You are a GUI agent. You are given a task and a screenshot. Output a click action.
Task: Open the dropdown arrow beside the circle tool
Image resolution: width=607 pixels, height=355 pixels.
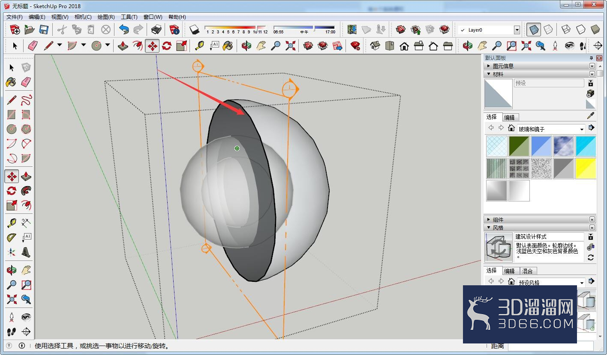coord(108,45)
